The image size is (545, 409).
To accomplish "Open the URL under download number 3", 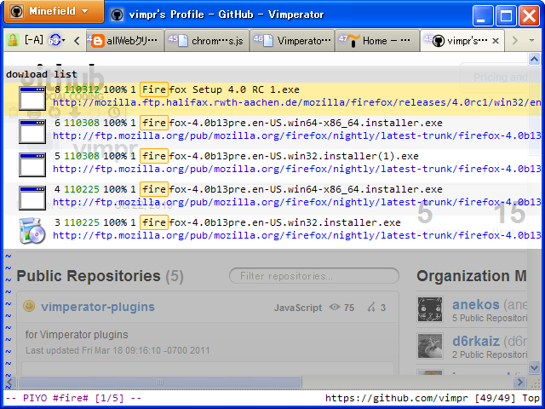I will click(297, 235).
